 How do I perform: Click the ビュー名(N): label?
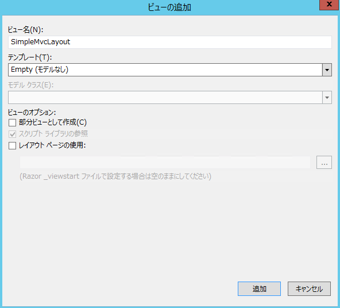[x=26, y=30]
